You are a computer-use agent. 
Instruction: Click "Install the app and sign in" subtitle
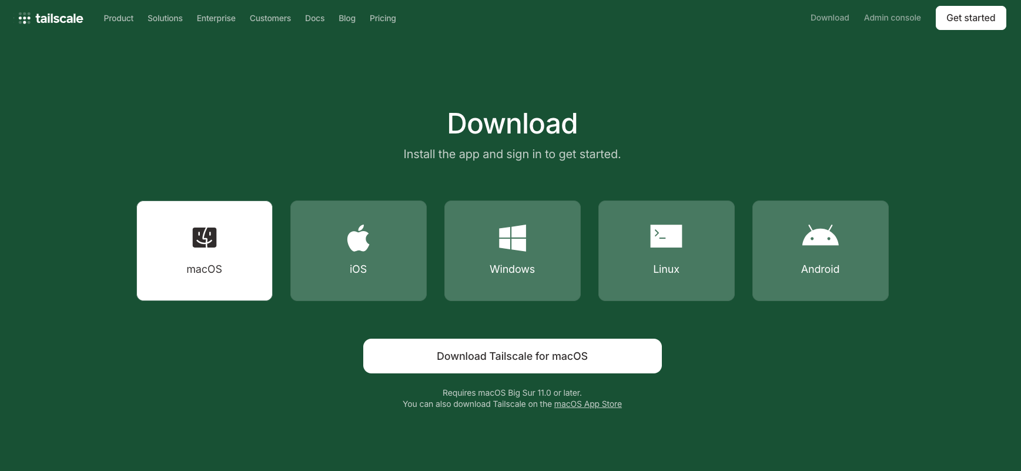point(512,154)
